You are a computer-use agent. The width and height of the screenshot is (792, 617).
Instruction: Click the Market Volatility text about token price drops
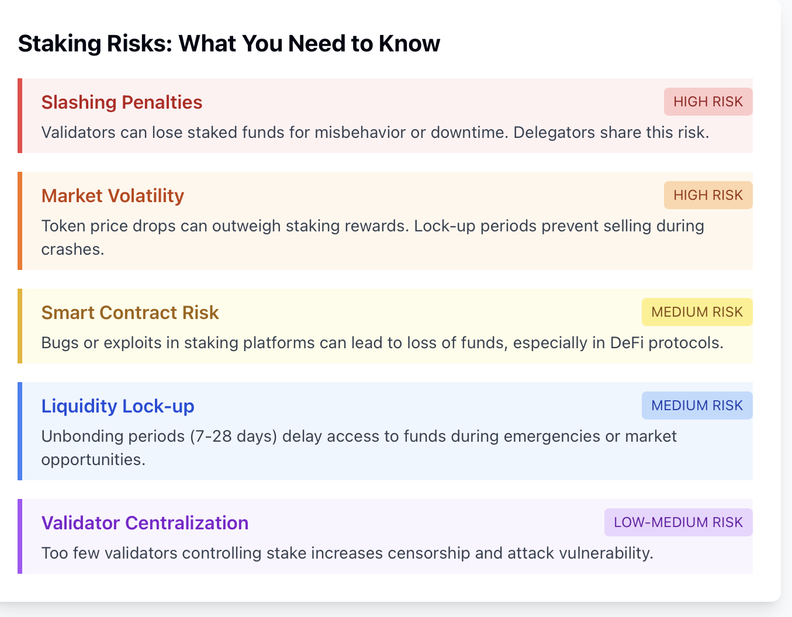coord(372,226)
